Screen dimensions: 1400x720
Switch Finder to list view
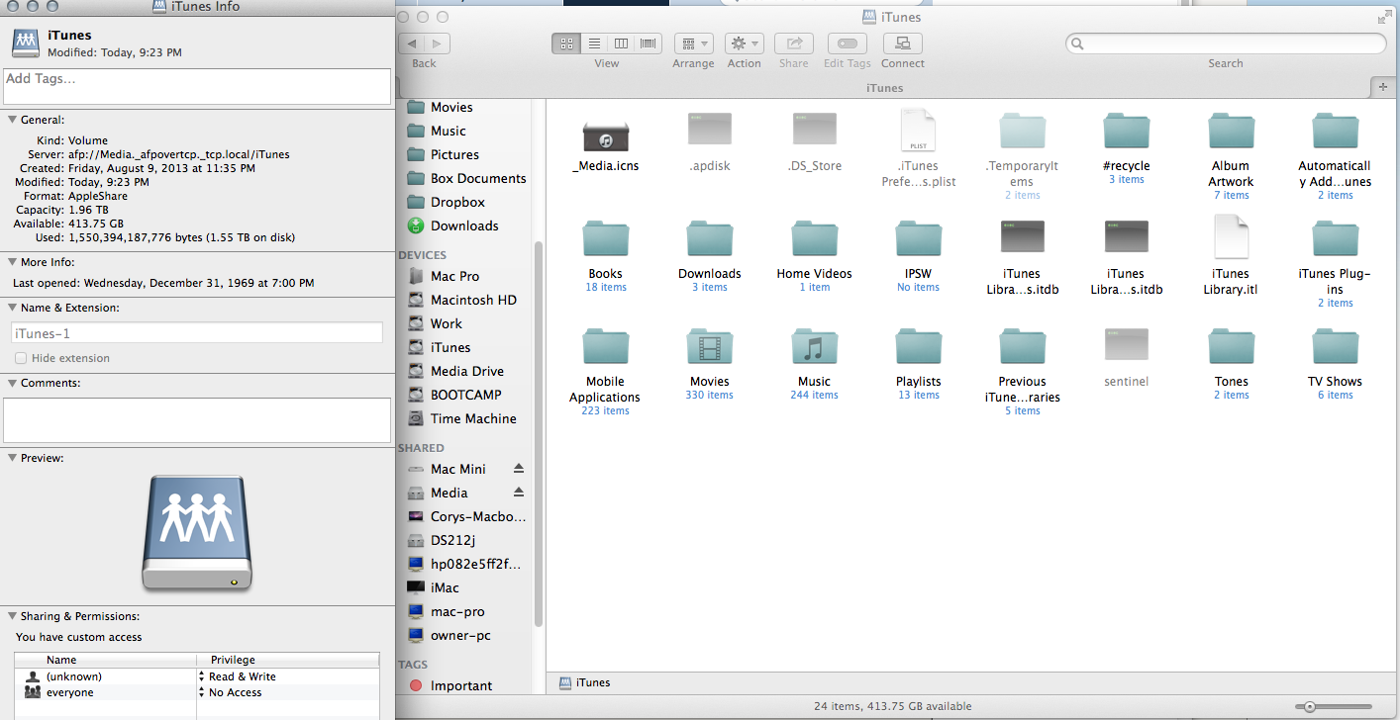coord(594,44)
